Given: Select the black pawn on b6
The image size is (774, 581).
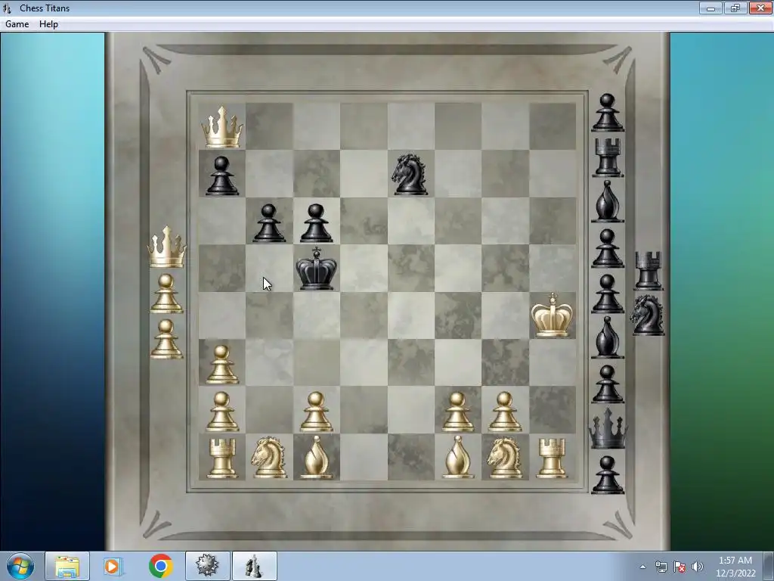Looking at the screenshot, I should point(269,223).
